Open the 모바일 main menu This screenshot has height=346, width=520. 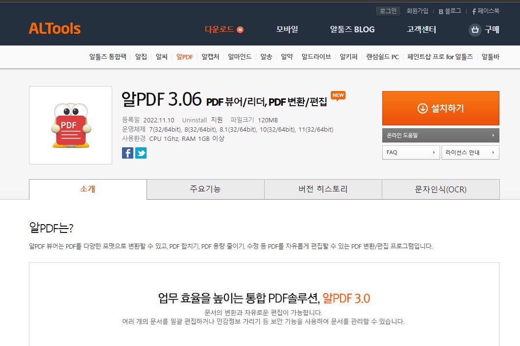point(287,29)
